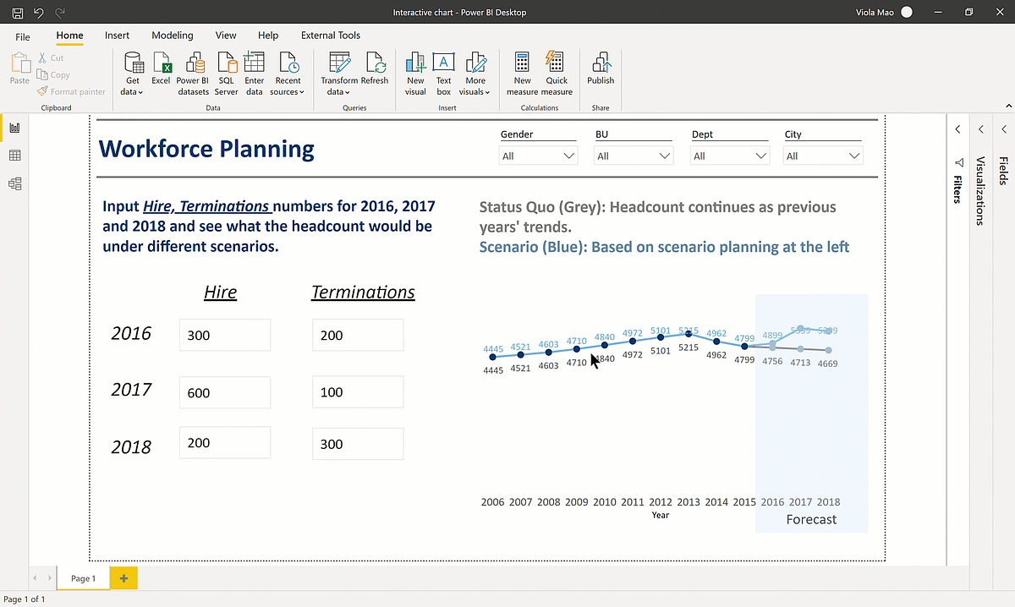Open Get data in the ribbon

132,74
